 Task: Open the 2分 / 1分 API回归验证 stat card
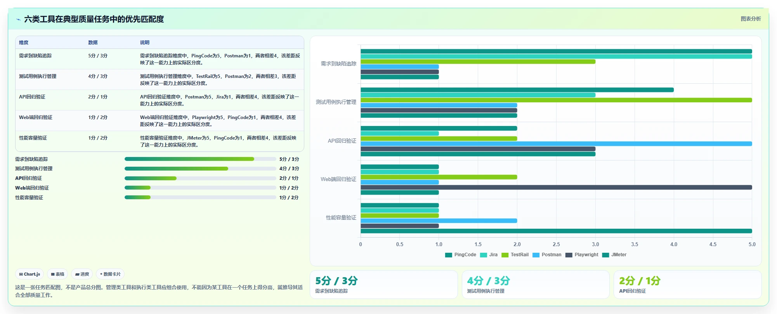[687, 285]
